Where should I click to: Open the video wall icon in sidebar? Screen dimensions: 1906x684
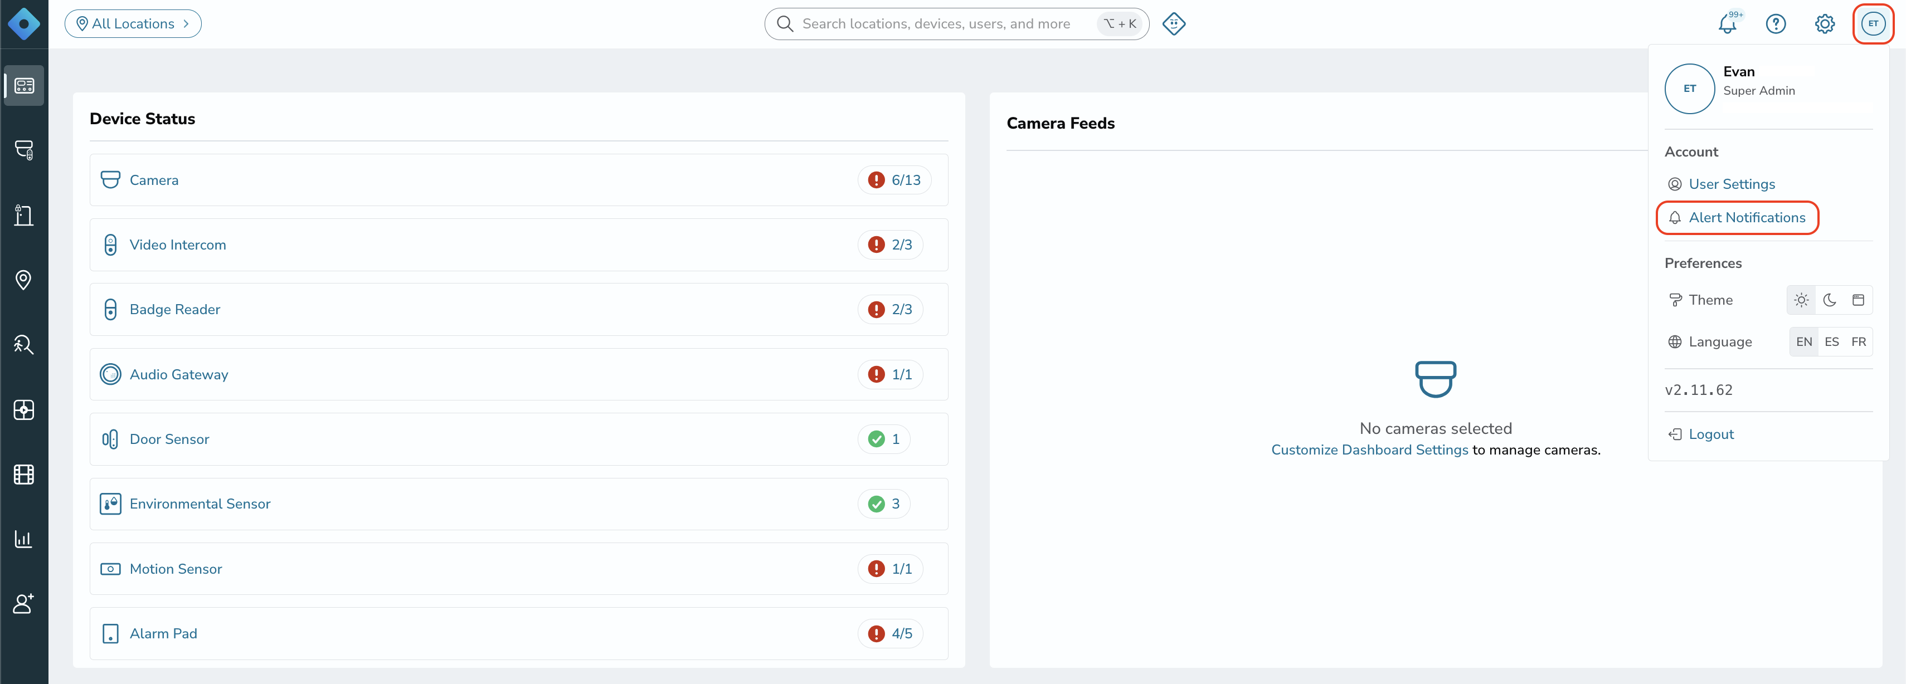[23, 409]
